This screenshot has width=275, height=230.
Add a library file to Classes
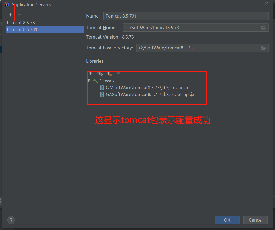tap(91, 73)
